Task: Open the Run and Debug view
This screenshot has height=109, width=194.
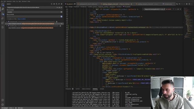Action: (x=3, y=18)
